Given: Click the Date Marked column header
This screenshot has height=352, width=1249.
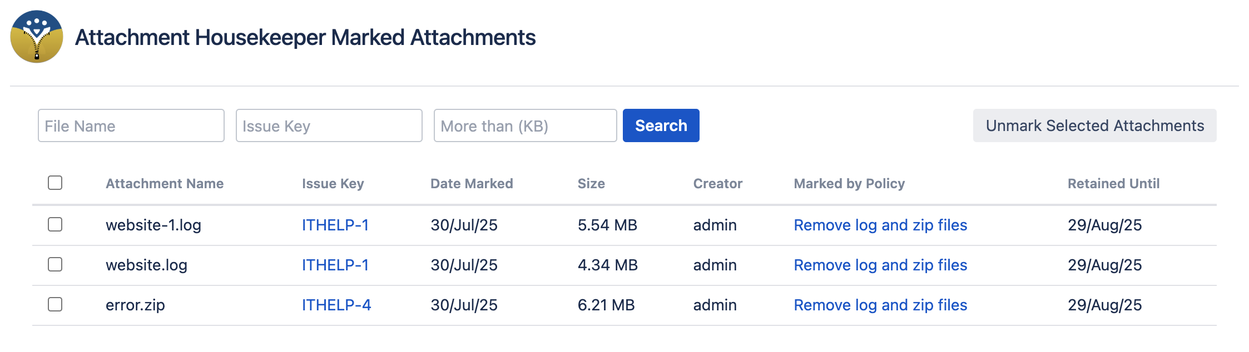Looking at the screenshot, I should [472, 184].
